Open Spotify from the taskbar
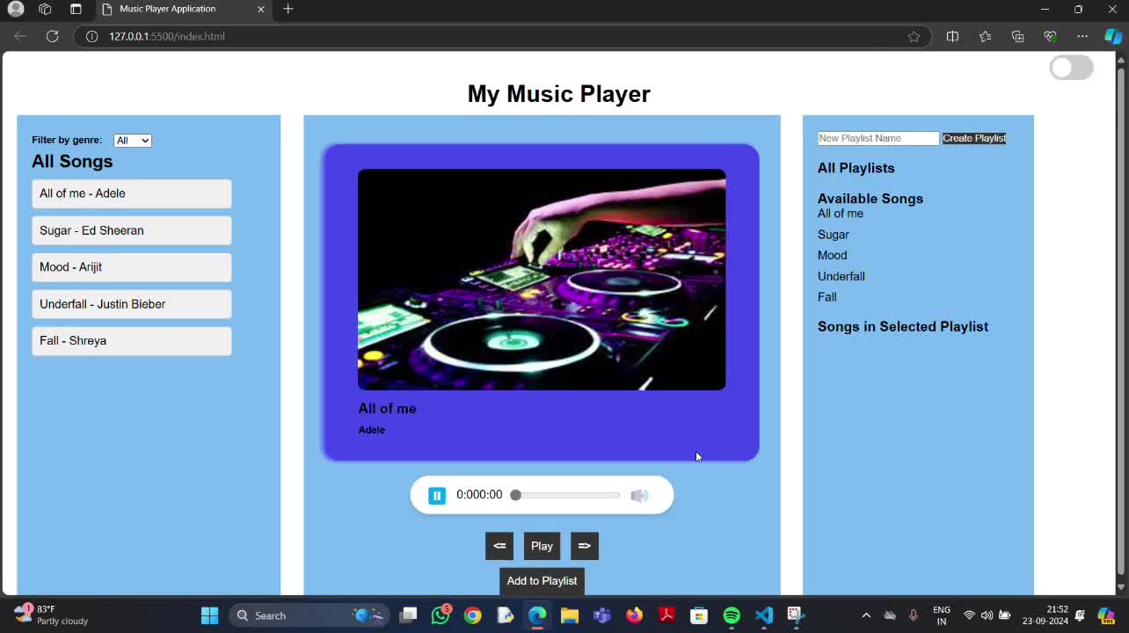1129x633 pixels. tap(732, 615)
